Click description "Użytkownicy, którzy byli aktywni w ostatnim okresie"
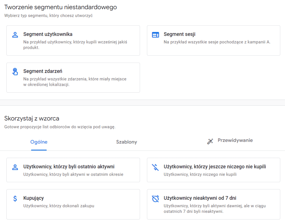 coord(73,175)
